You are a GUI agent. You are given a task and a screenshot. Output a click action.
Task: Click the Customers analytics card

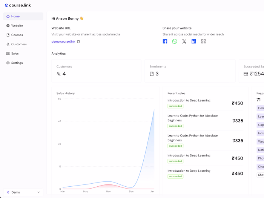pos(97,71)
